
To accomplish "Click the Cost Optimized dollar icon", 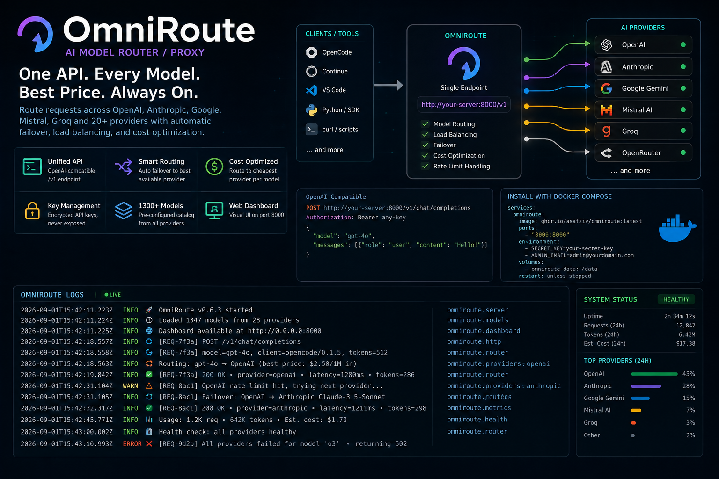I will pyautogui.click(x=214, y=167).
